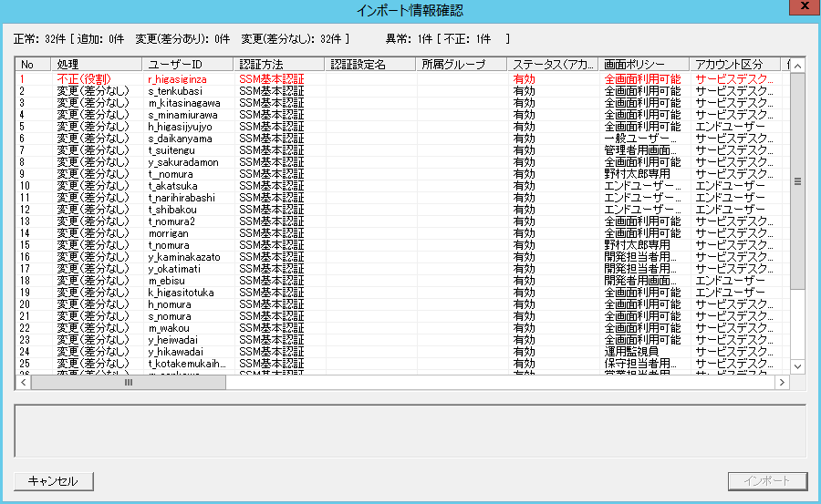This screenshot has width=821, height=504.
Task: Select user y_okatimati
Action: [174, 269]
